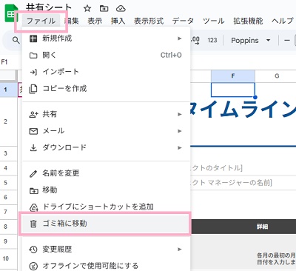Open the データ menu
Viewport: 296px width, 271px height.
183,21
